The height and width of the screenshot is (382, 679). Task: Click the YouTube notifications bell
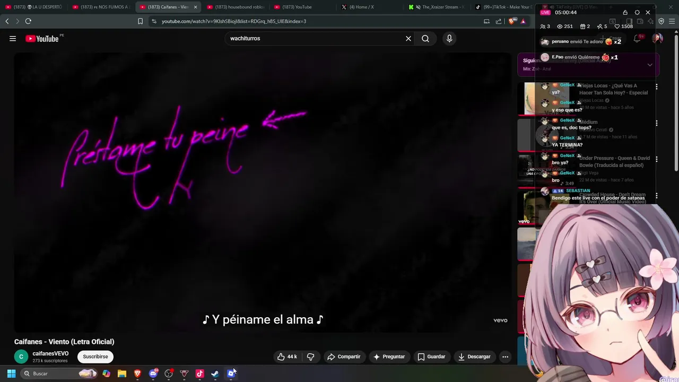click(x=637, y=38)
